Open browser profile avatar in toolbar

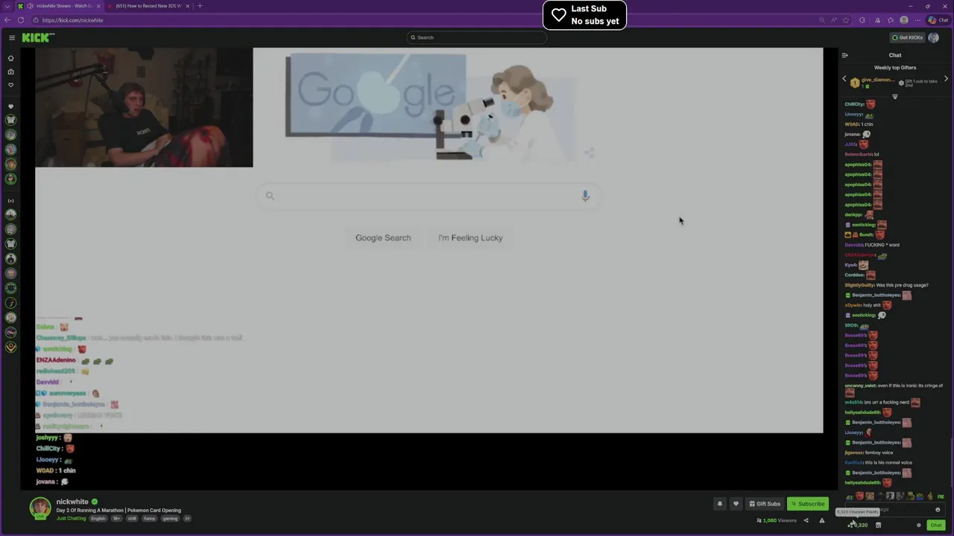click(x=904, y=20)
